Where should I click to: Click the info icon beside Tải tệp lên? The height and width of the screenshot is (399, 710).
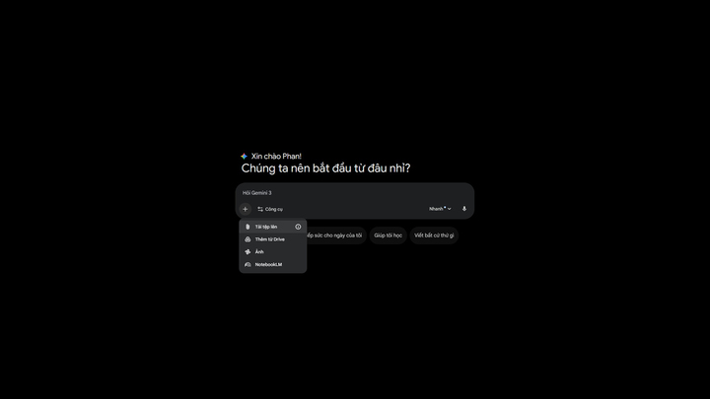[x=298, y=227]
